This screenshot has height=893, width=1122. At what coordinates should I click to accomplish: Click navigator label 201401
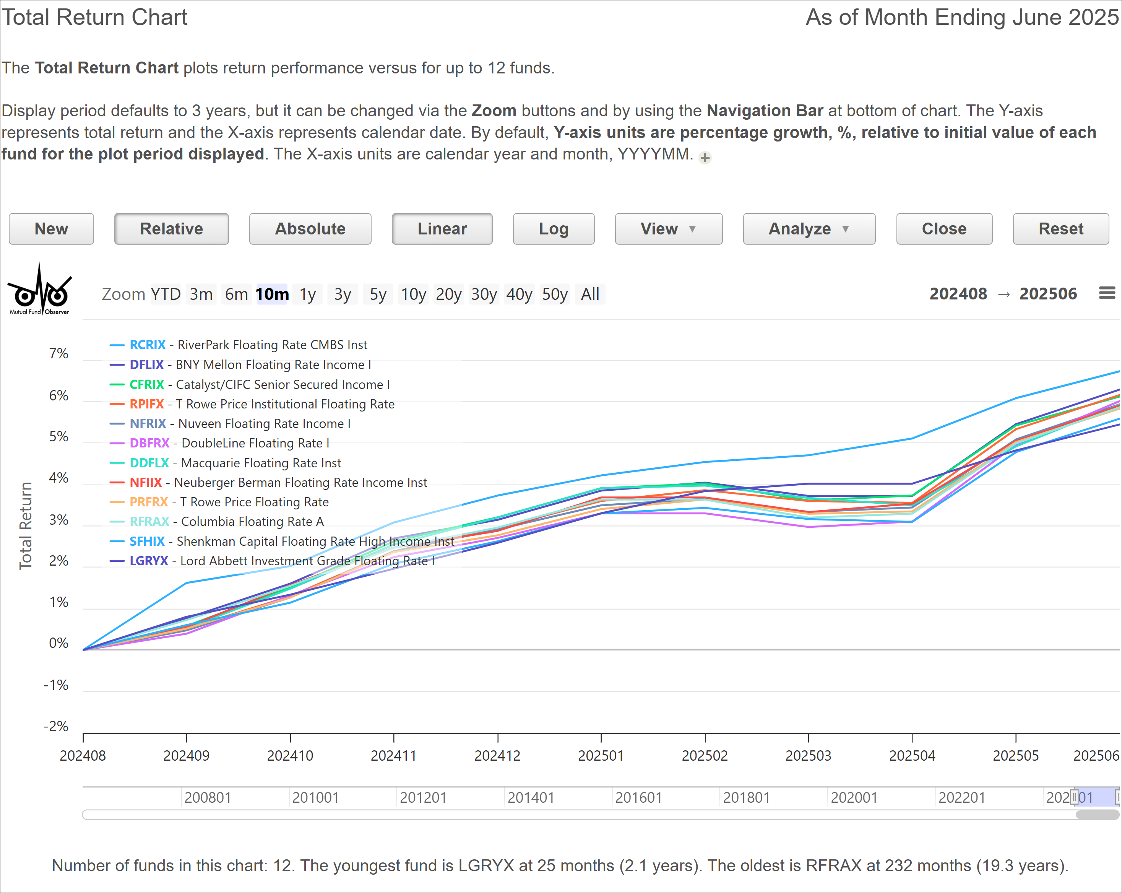[x=531, y=798]
